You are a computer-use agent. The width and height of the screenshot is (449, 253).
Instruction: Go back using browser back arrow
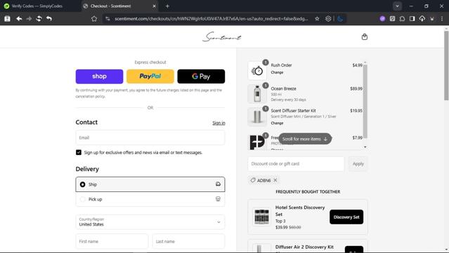tap(19, 18)
